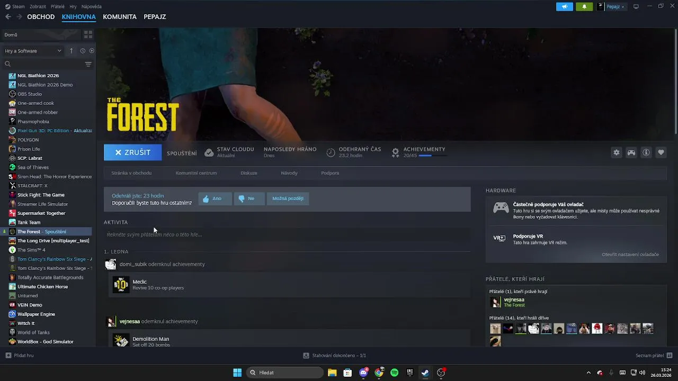This screenshot has height=381, width=678.
Task: Open vejnesaa's avatar in friends playing
Action: click(495, 302)
